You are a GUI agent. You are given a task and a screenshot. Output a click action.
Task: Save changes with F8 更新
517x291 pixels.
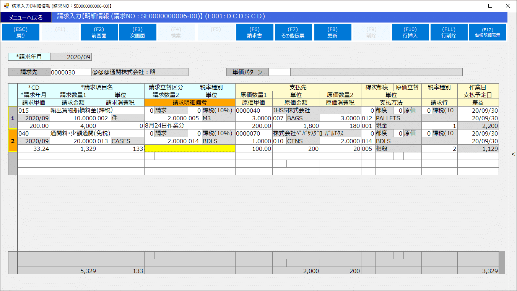tap(332, 32)
